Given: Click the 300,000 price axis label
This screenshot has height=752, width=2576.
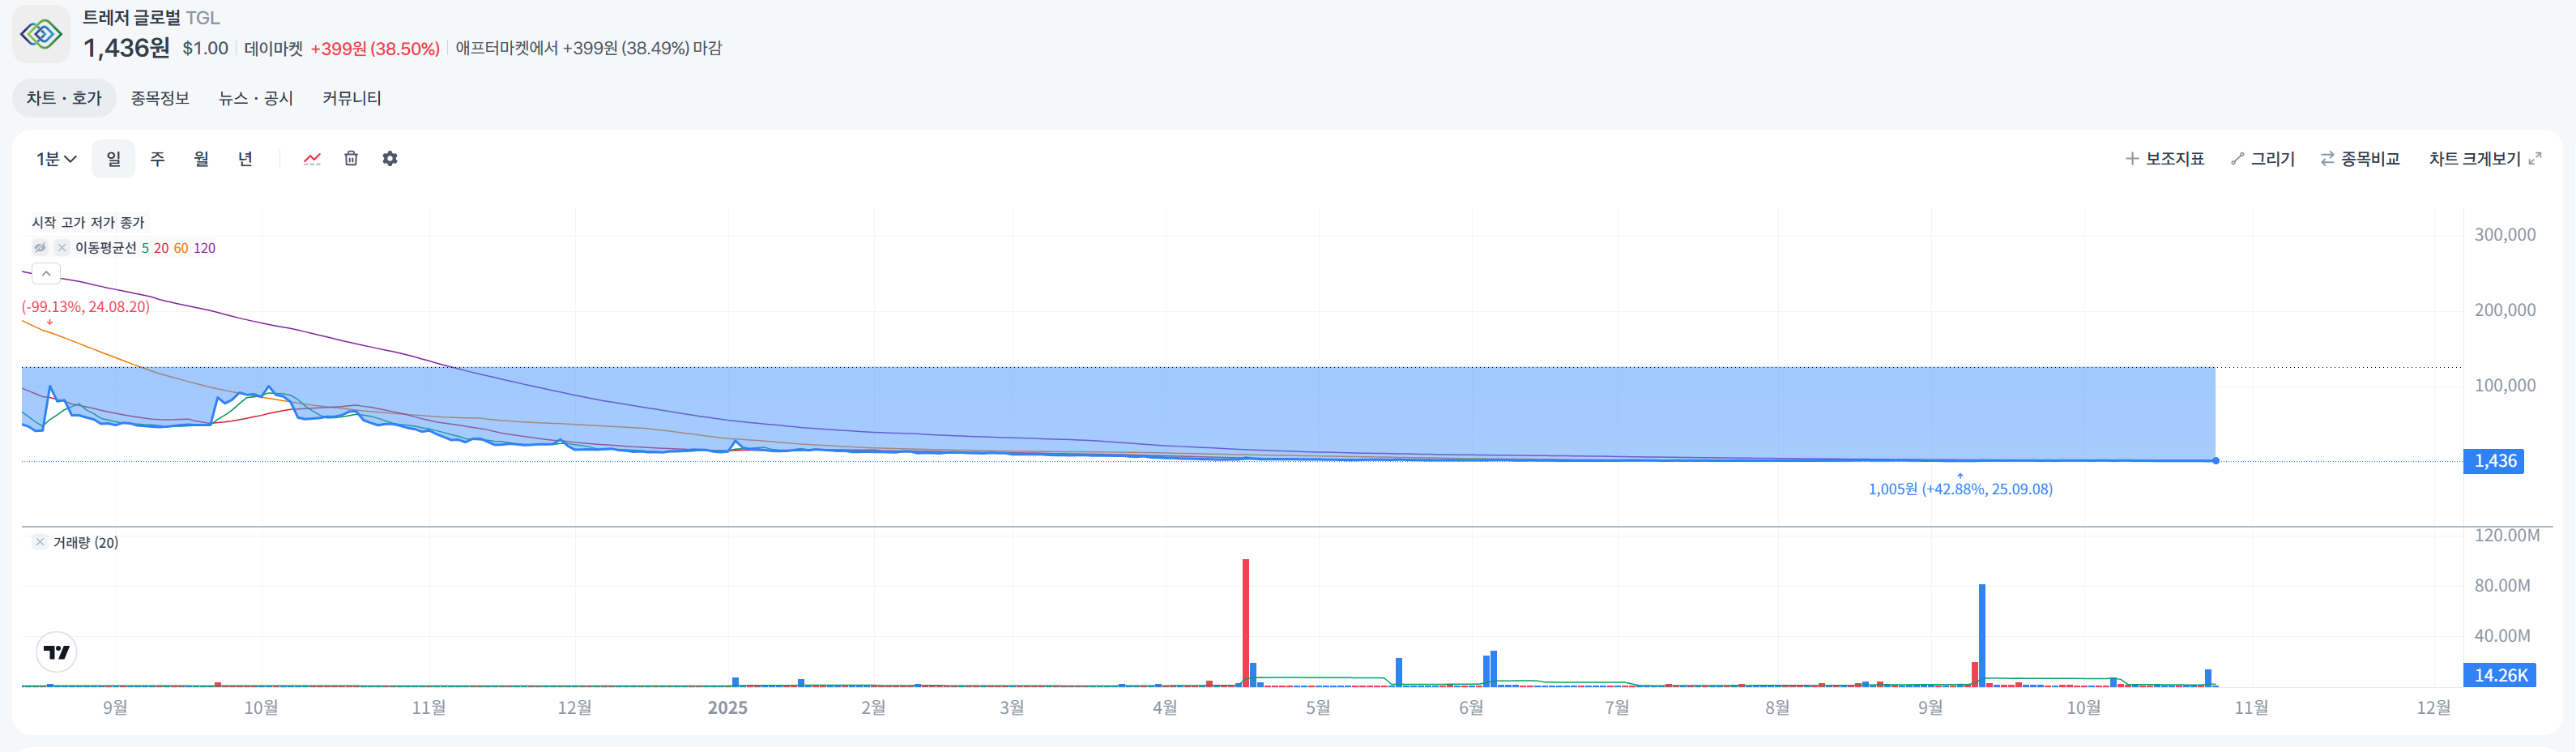Looking at the screenshot, I should [2505, 235].
